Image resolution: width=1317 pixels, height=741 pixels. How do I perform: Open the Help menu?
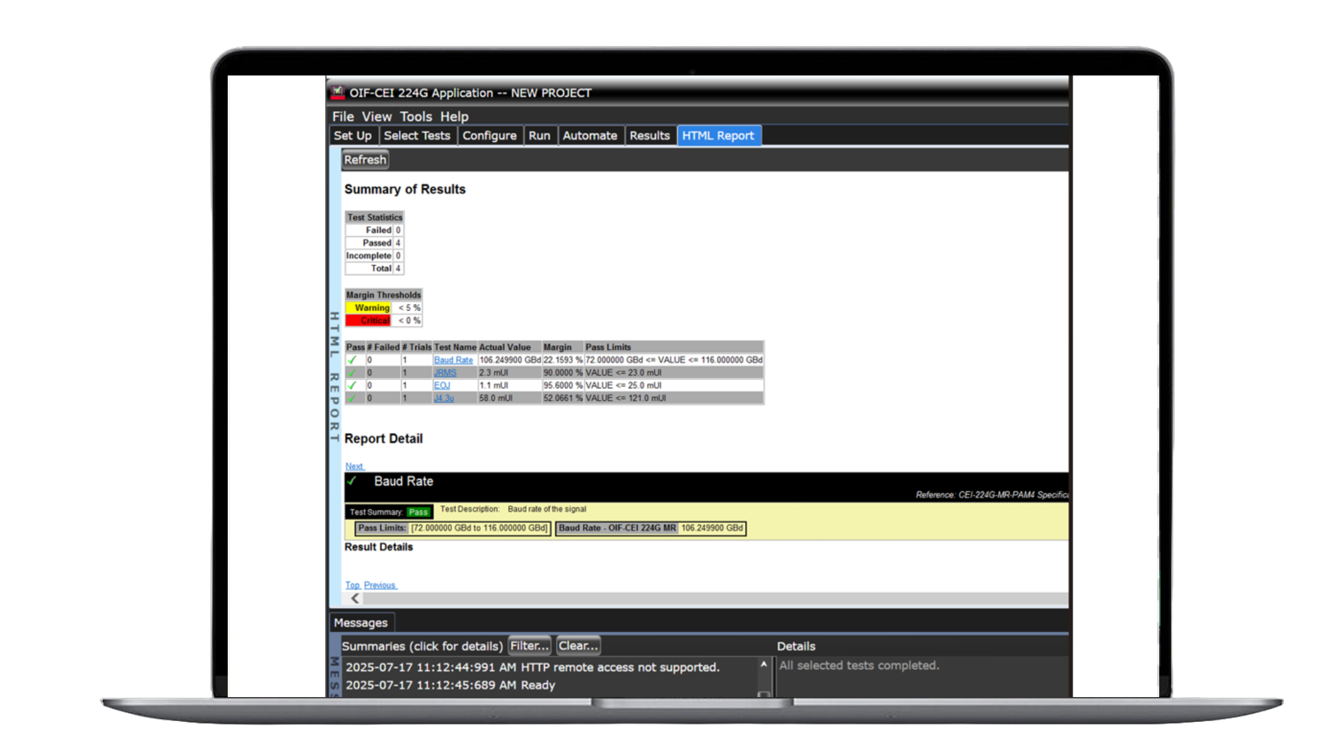(454, 117)
